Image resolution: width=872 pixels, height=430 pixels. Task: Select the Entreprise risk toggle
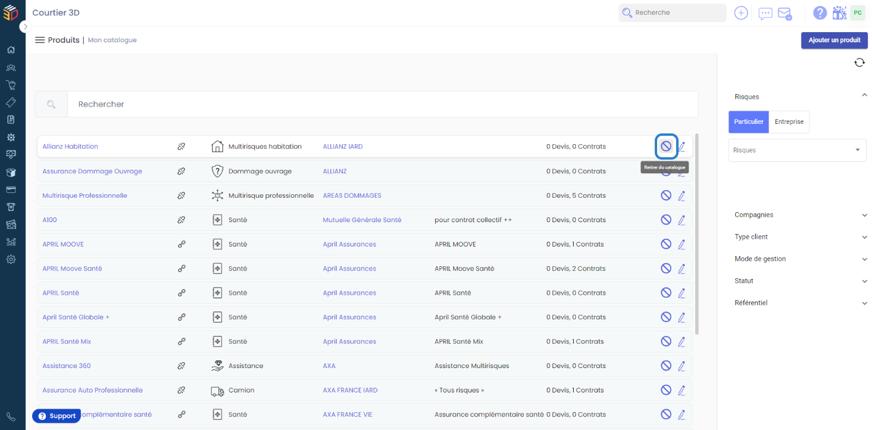789,121
